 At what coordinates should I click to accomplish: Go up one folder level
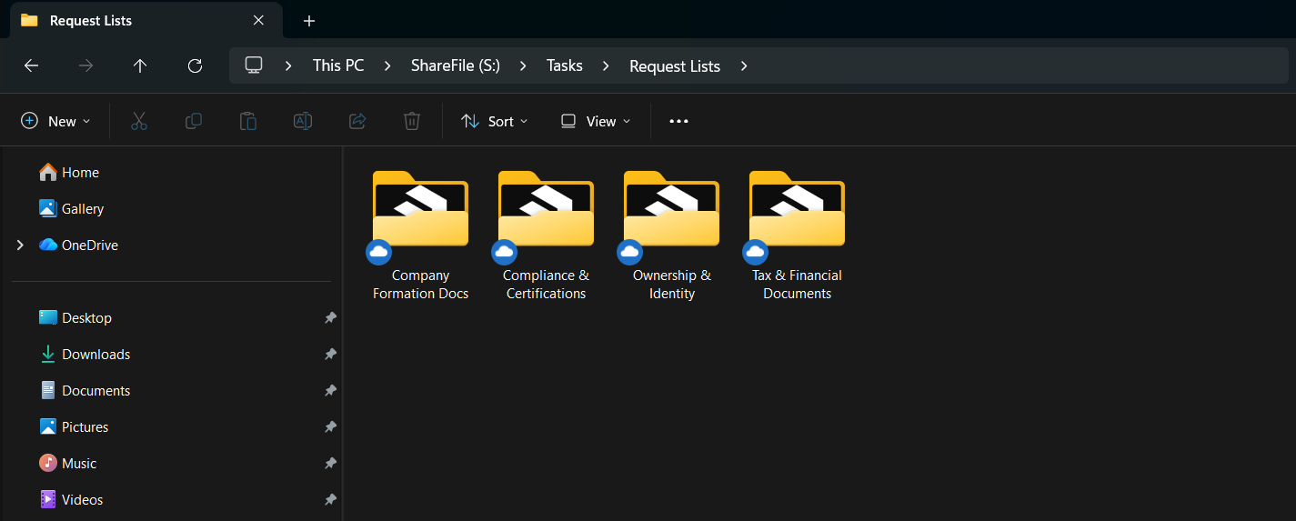pyautogui.click(x=140, y=65)
